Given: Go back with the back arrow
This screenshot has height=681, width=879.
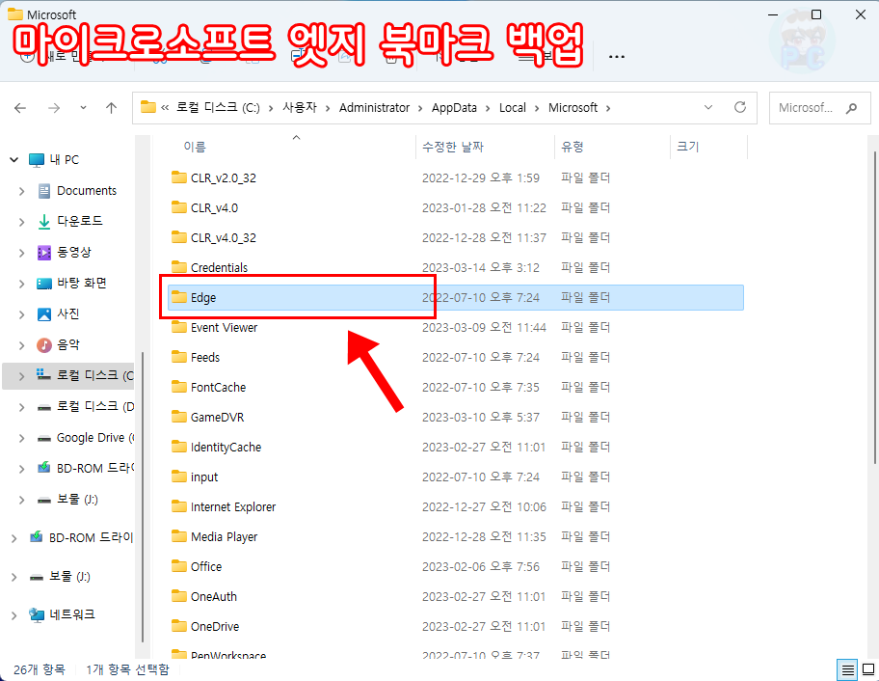Looking at the screenshot, I should [x=20, y=108].
